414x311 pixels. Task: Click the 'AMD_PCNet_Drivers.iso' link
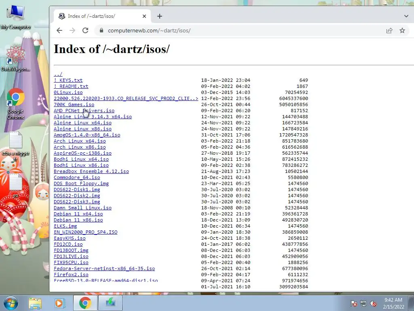[84, 111]
